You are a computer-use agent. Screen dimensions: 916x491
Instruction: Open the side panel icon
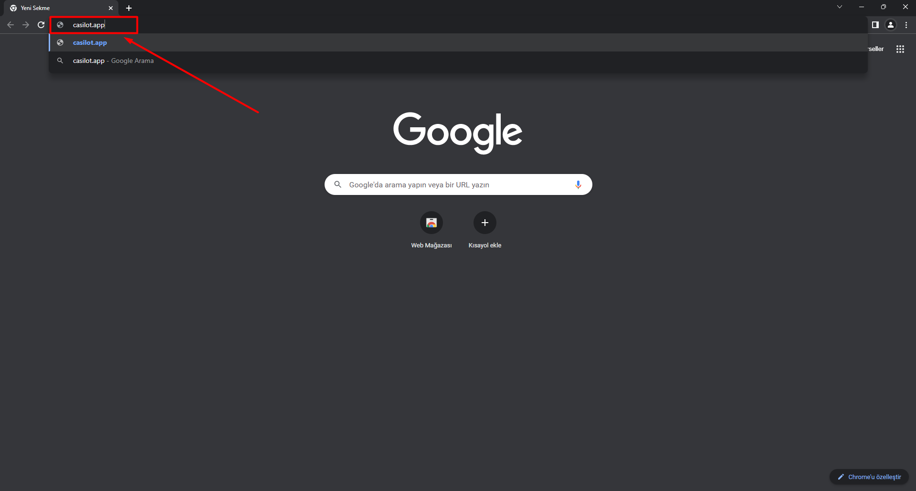(875, 25)
